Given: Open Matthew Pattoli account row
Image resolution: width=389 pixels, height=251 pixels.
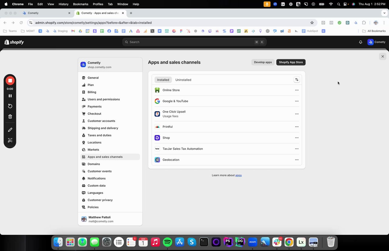Looking at the screenshot, I should (x=110, y=219).
